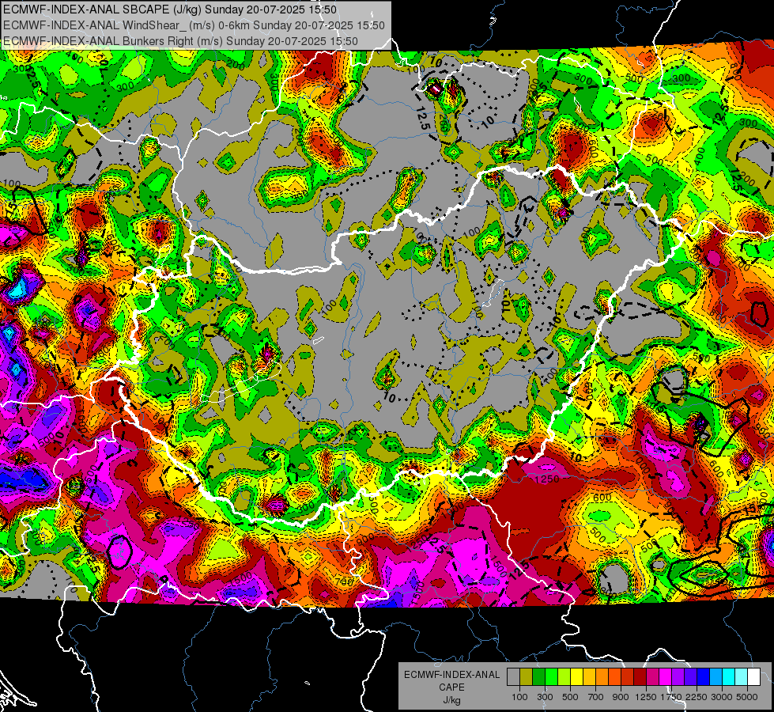Viewport: 774px width, 712px height.
Task: Click the WindShear 0-6km title line
Action: pyautogui.click(x=194, y=25)
